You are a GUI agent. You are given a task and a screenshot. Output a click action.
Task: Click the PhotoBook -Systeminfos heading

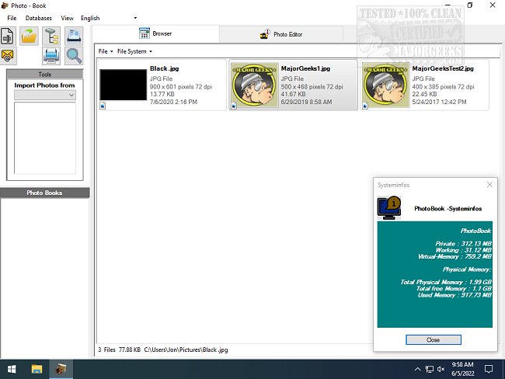pos(448,208)
